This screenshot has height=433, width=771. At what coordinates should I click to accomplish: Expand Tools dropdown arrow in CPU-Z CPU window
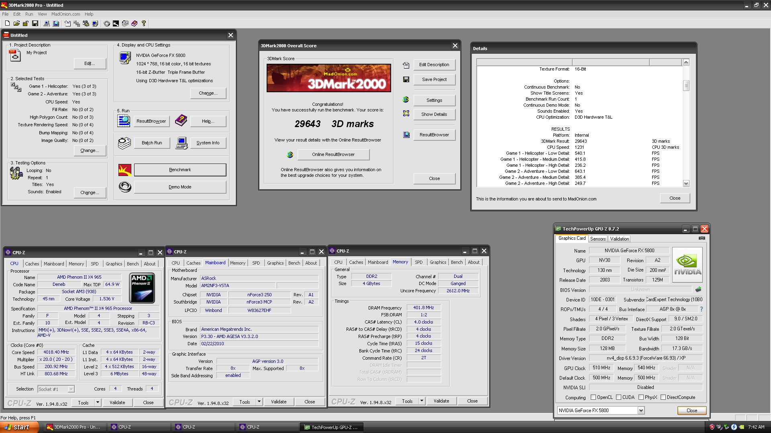(x=97, y=403)
